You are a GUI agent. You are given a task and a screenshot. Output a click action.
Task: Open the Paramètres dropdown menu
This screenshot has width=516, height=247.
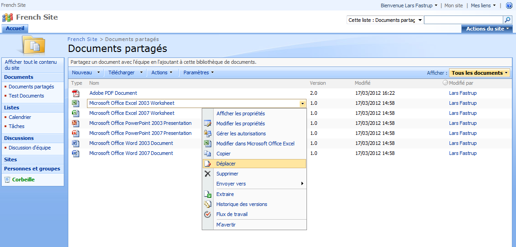point(199,72)
